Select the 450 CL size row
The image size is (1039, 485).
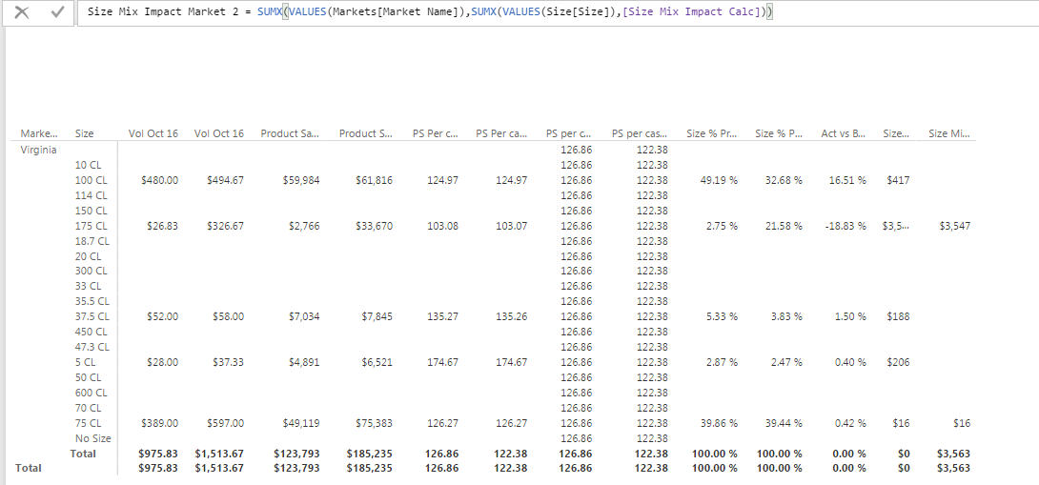pyautogui.click(x=91, y=332)
